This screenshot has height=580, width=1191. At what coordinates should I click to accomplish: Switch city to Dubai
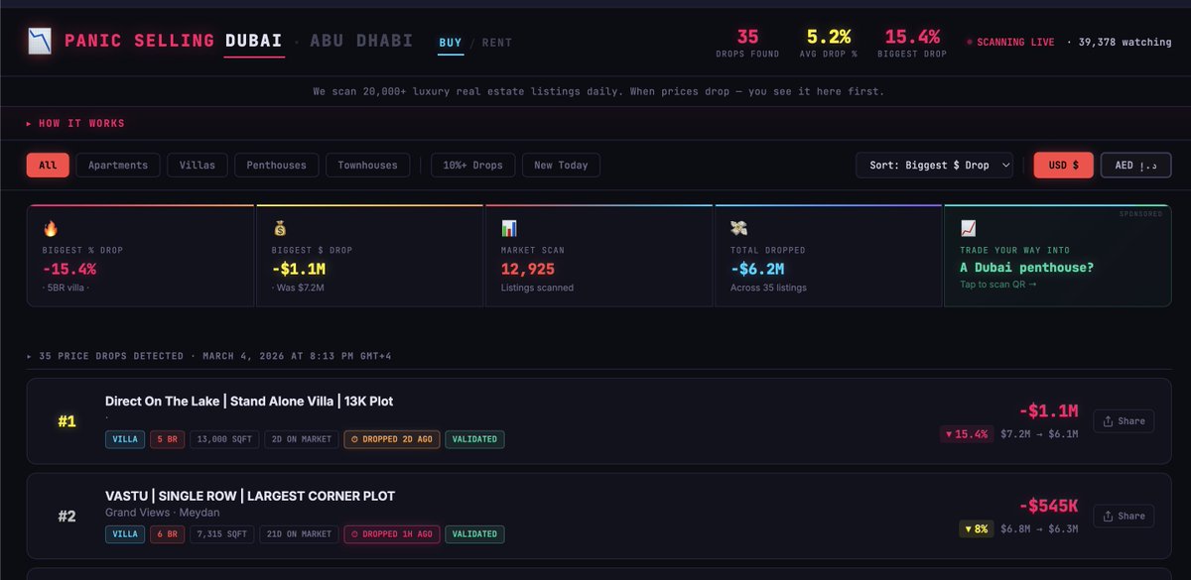click(254, 42)
